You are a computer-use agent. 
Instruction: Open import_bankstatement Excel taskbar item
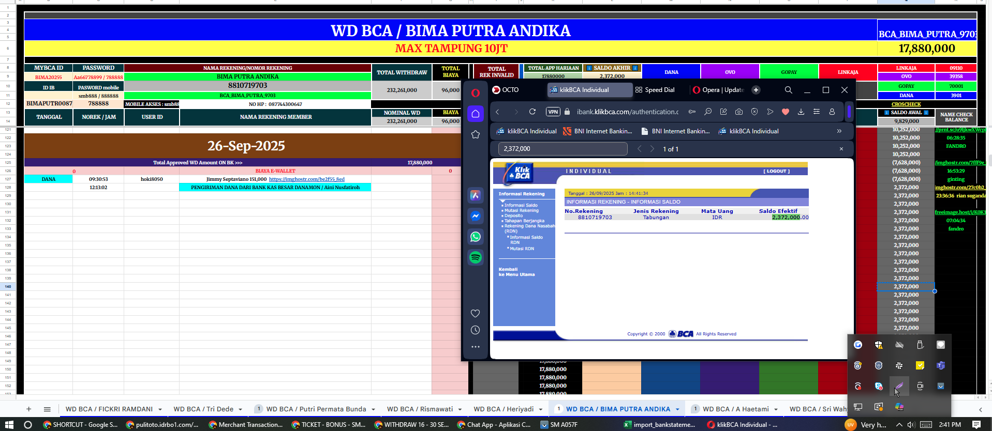[660, 425]
